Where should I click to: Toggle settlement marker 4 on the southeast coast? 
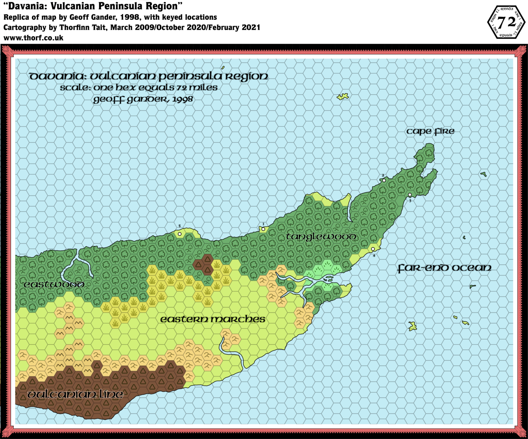[x=373, y=250]
